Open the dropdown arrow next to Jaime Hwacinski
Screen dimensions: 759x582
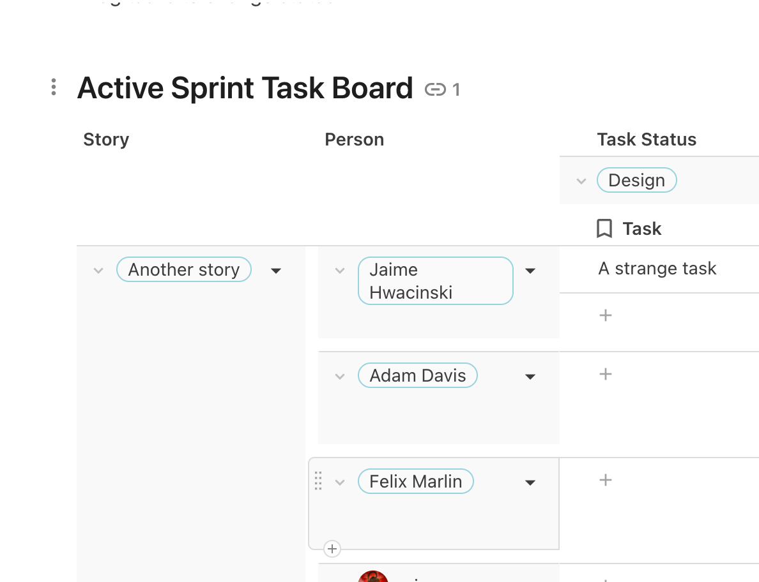[530, 271]
